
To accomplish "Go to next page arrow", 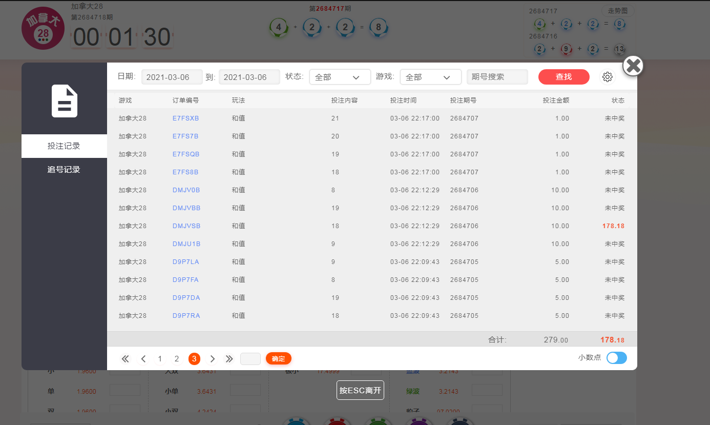I will point(213,359).
